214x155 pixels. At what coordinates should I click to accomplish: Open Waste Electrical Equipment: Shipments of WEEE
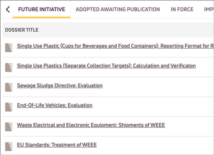[x=91, y=125]
